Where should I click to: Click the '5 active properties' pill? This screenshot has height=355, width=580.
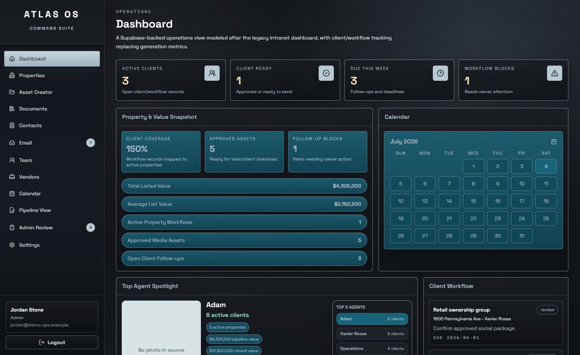tap(228, 327)
